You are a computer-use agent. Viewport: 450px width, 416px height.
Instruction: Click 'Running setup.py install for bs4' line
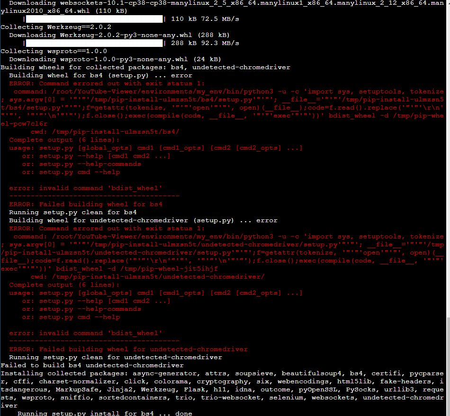pos(105,413)
